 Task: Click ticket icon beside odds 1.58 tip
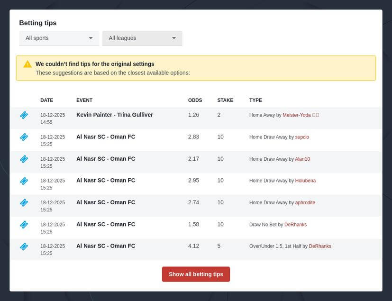24,224
